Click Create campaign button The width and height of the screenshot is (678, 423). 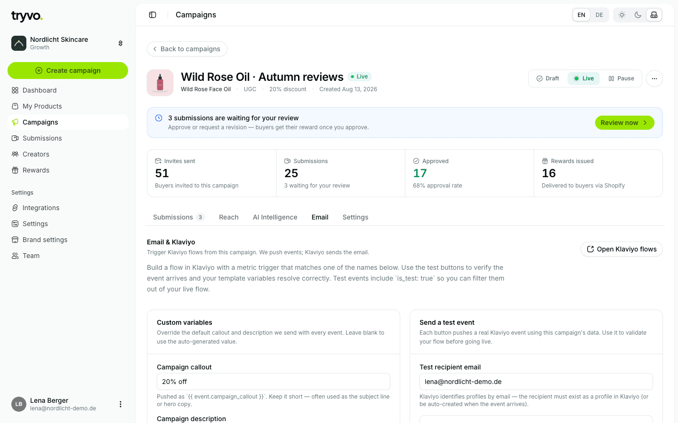pos(68,70)
